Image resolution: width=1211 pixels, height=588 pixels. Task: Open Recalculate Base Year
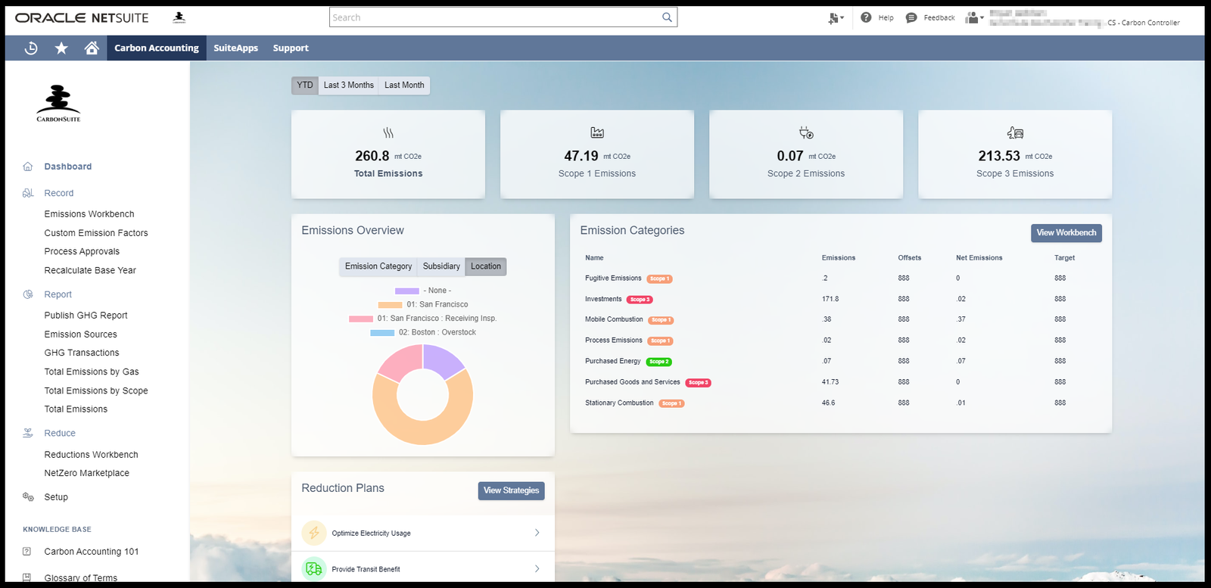90,270
